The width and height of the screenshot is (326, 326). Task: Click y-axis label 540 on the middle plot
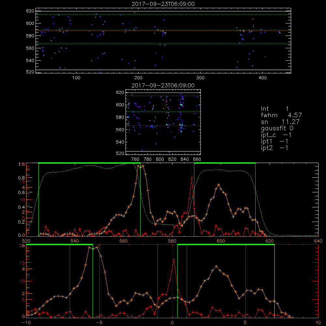pos(120,142)
